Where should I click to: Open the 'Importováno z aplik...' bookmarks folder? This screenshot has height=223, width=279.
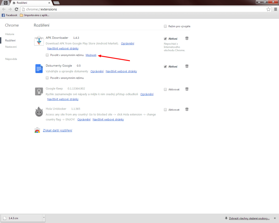tap(34, 15)
